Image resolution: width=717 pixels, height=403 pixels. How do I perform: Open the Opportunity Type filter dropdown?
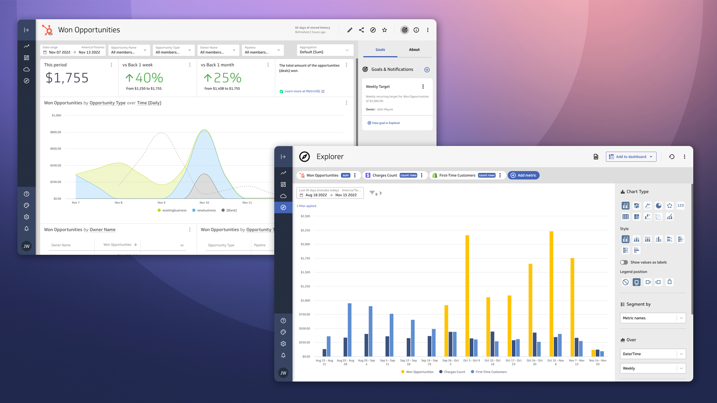point(173,50)
